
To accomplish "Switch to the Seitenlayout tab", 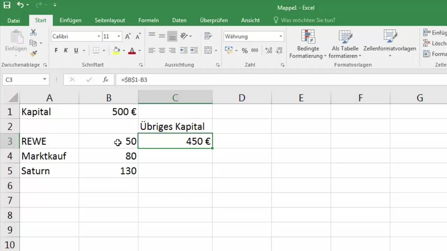I will pos(110,20).
